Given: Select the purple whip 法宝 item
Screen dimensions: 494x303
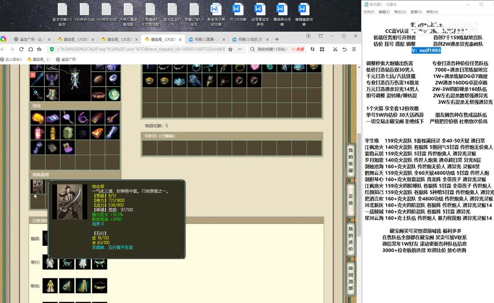Looking at the screenshot, I should point(83,118).
